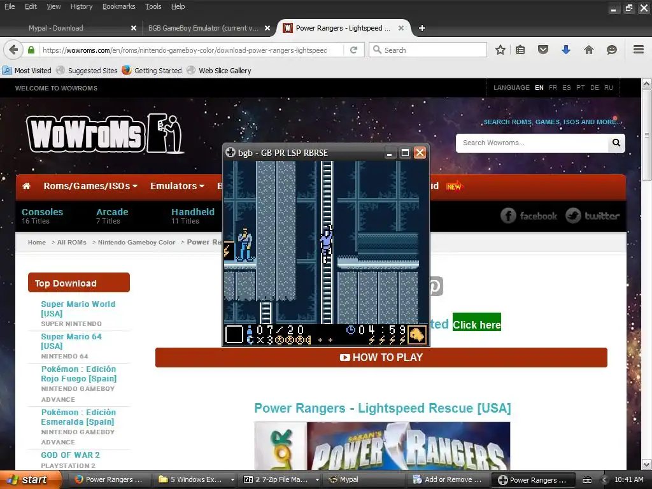
Task: Open the Help menu
Action: tap(178, 6)
